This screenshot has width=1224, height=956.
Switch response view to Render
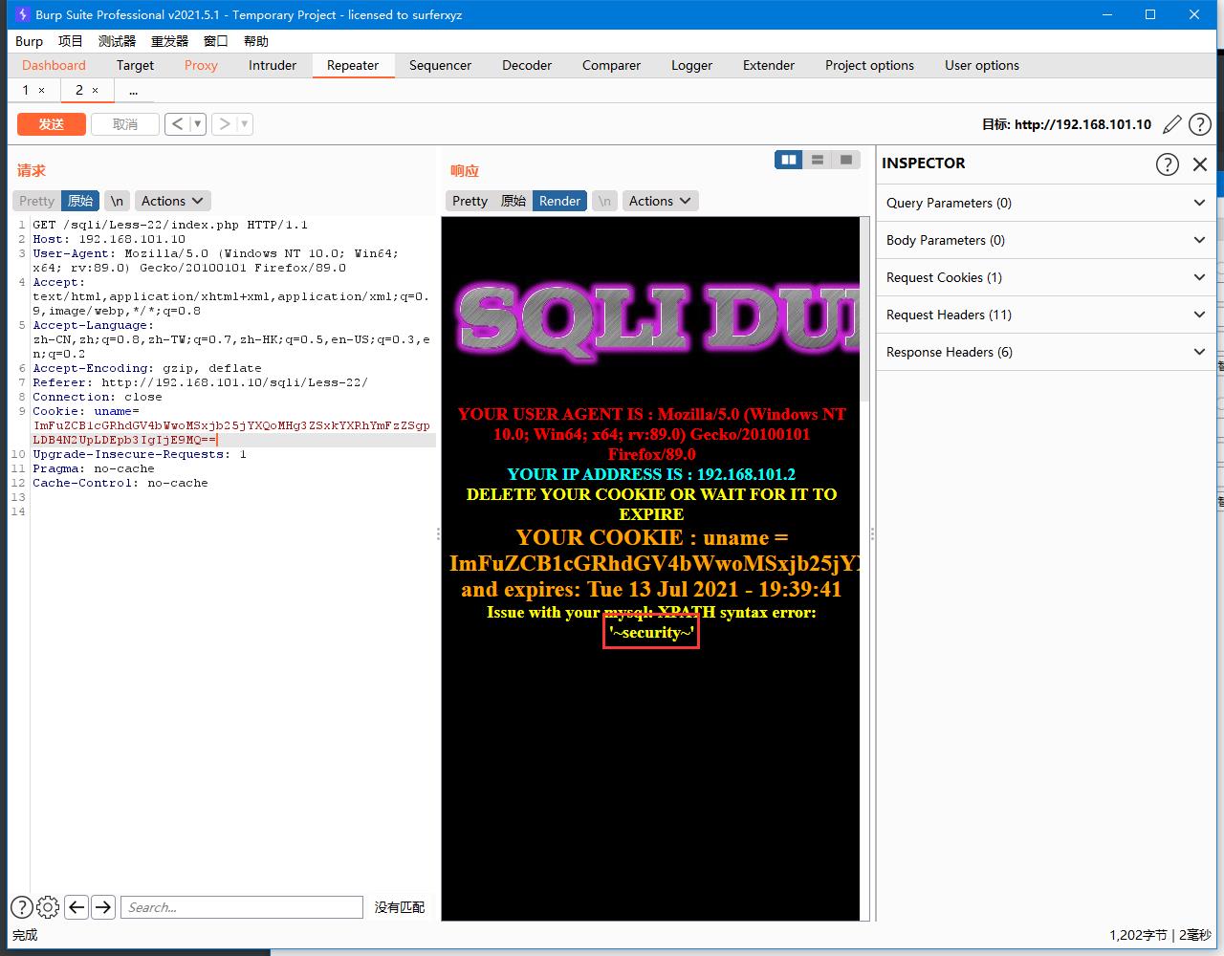(559, 201)
